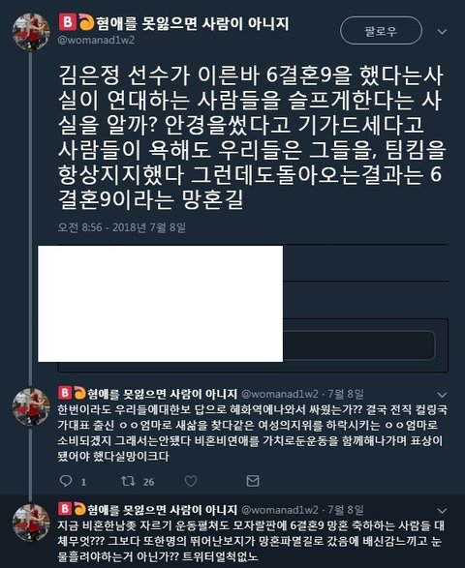The height and width of the screenshot is (568, 465).
Task: Click the envelope direct message icon
Action: pyautogui.click(x=253, y=481)
